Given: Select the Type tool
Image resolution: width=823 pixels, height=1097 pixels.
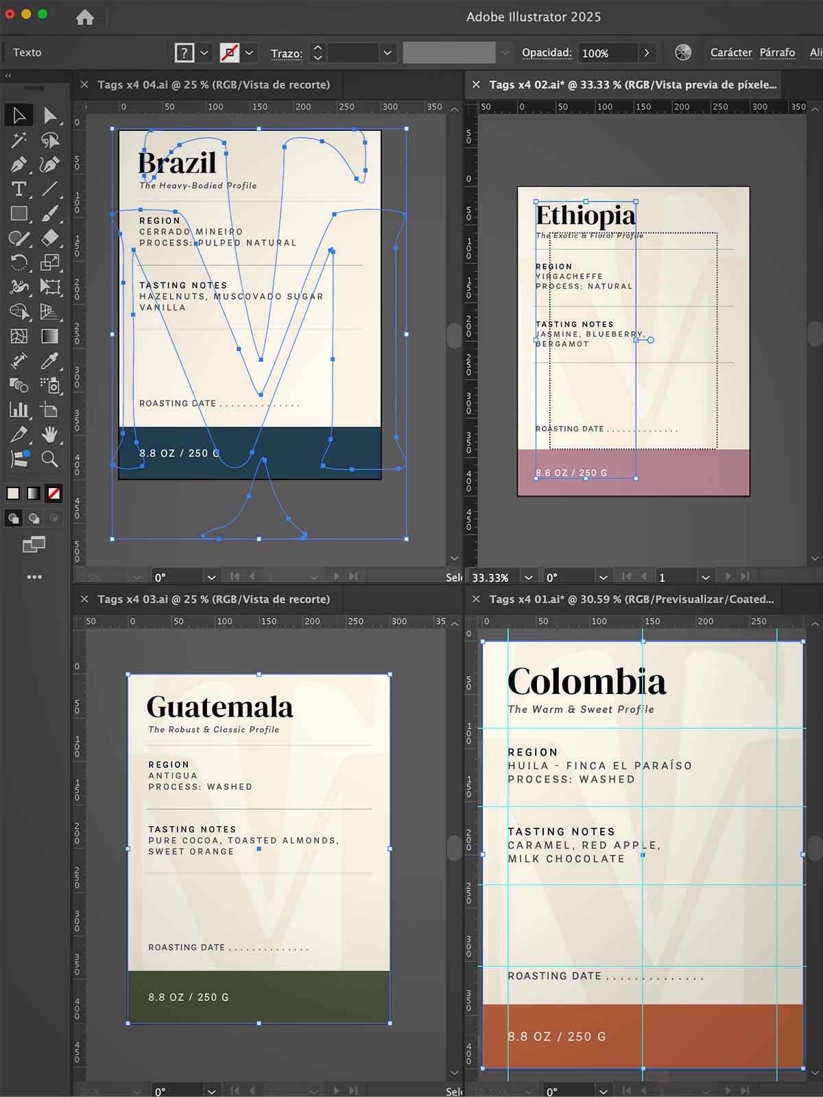Looking at the screenshot, I should [19, 189].
